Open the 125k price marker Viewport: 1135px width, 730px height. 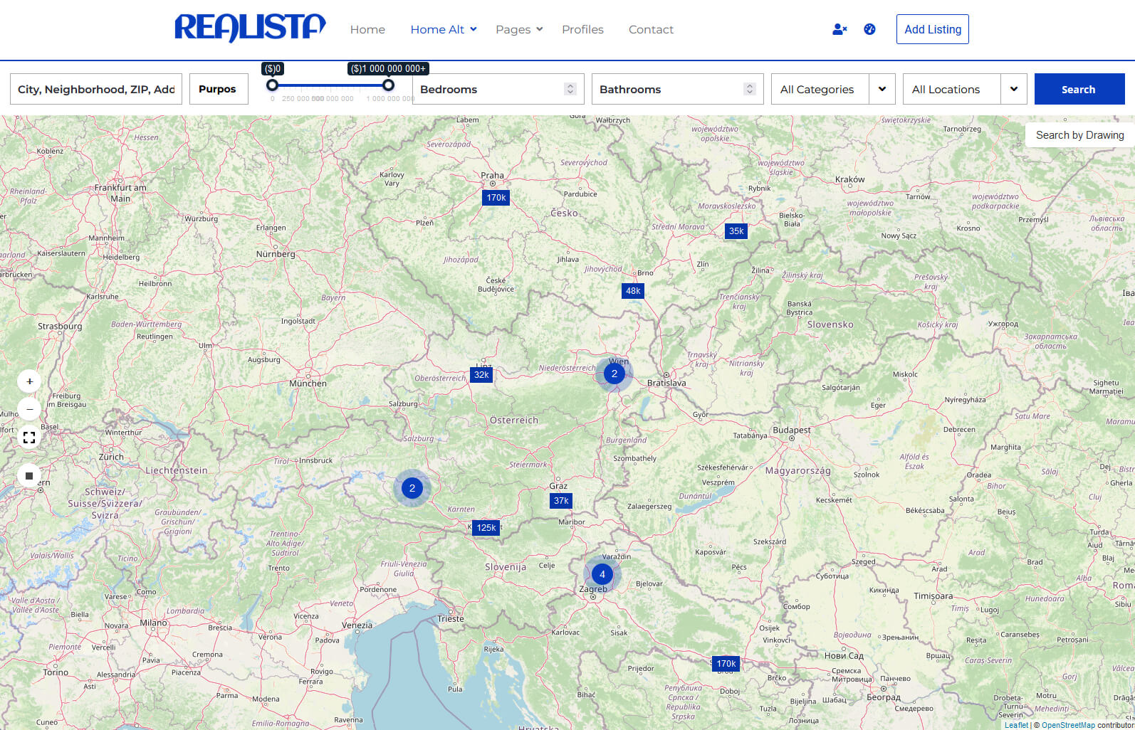click(x=486, y=528)
